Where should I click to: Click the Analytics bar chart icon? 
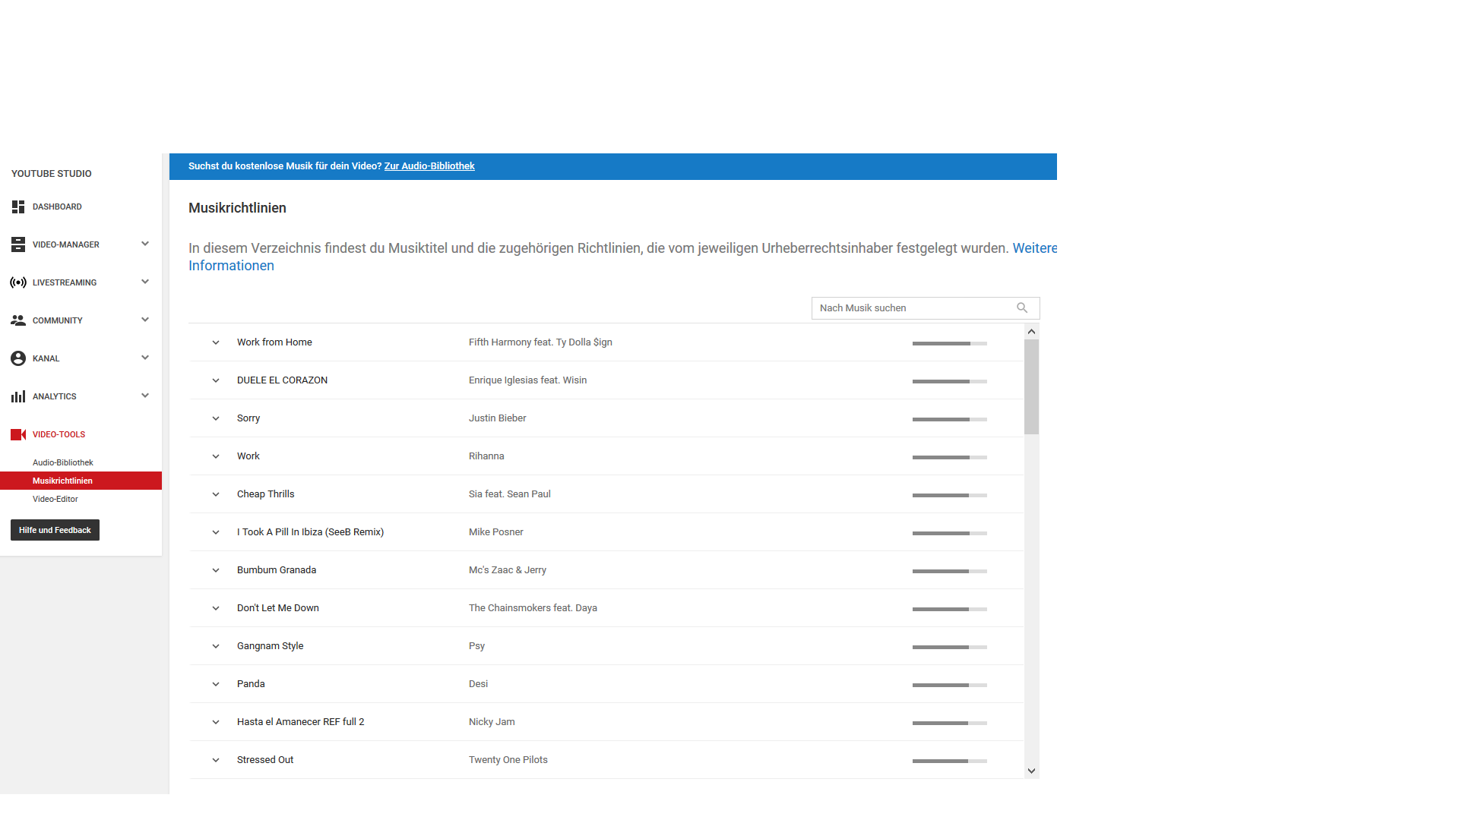18,396
